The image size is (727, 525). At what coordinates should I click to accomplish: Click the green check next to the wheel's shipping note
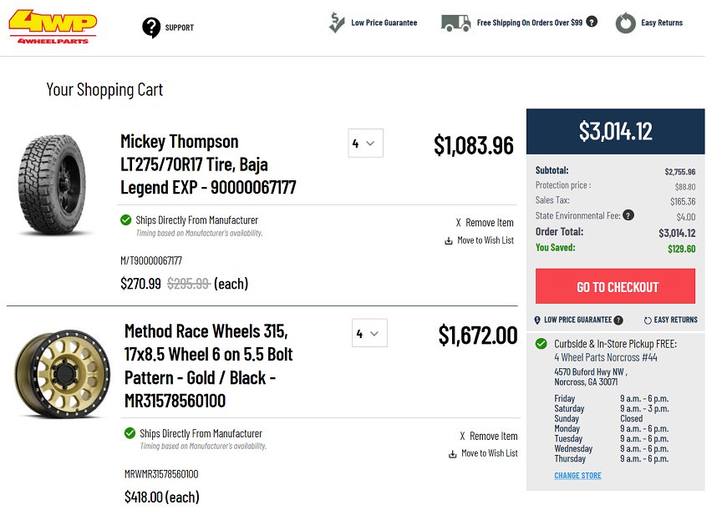(130, 433)
